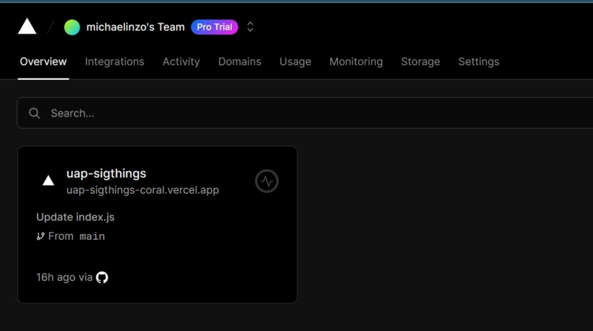Click the activity pulse icon on project card
Image resolution: width=593 pixels, height=331 pixels.
click(266, 181)
